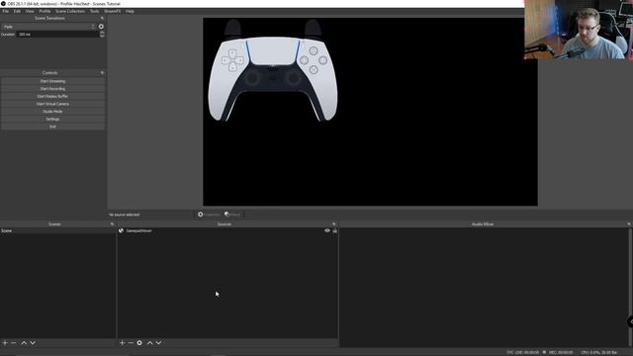This screenshot has width=633, height=356.
Task: Pop out the Scene Transitions dock
Action: [102, 18]
